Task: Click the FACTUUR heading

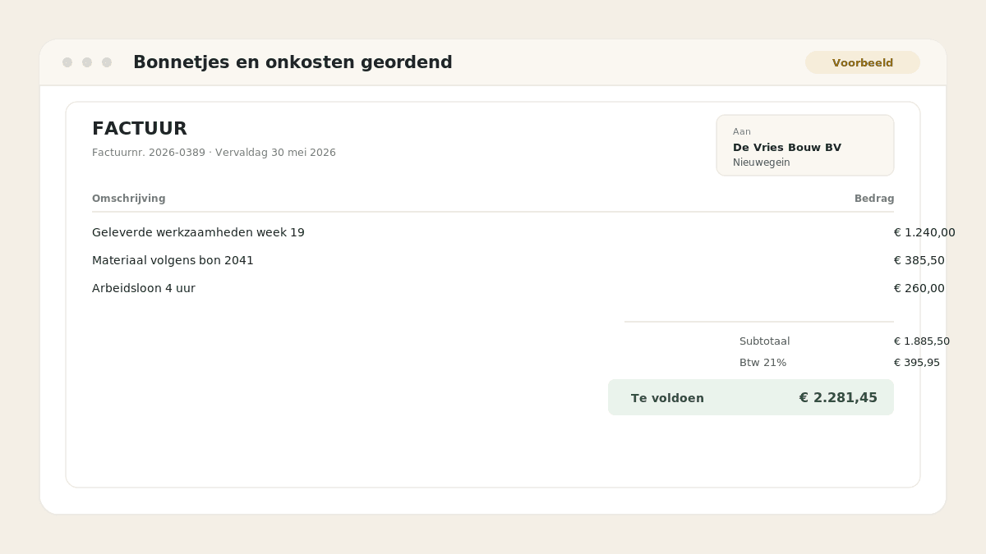Action: (140, 129)
